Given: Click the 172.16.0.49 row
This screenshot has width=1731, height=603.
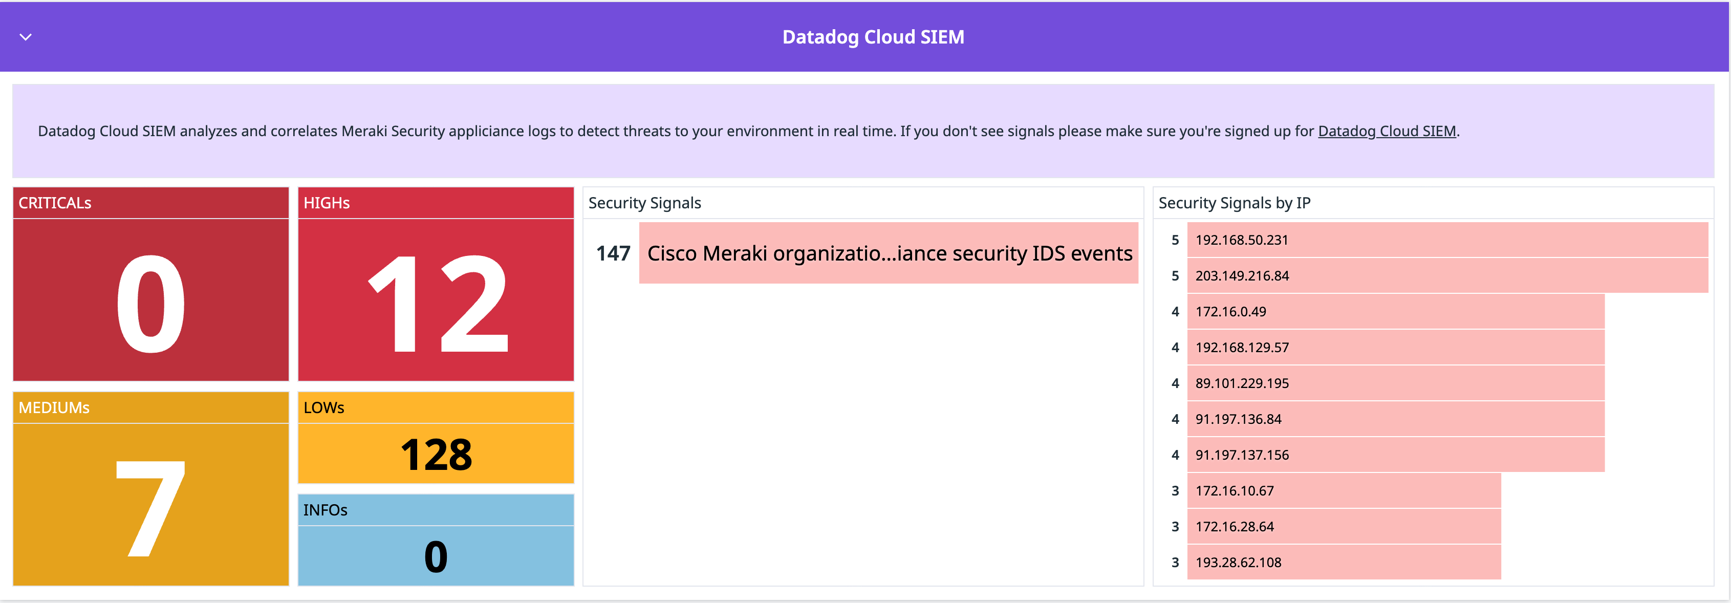Looking at the screenshot, I should [x=1395, y=311].
